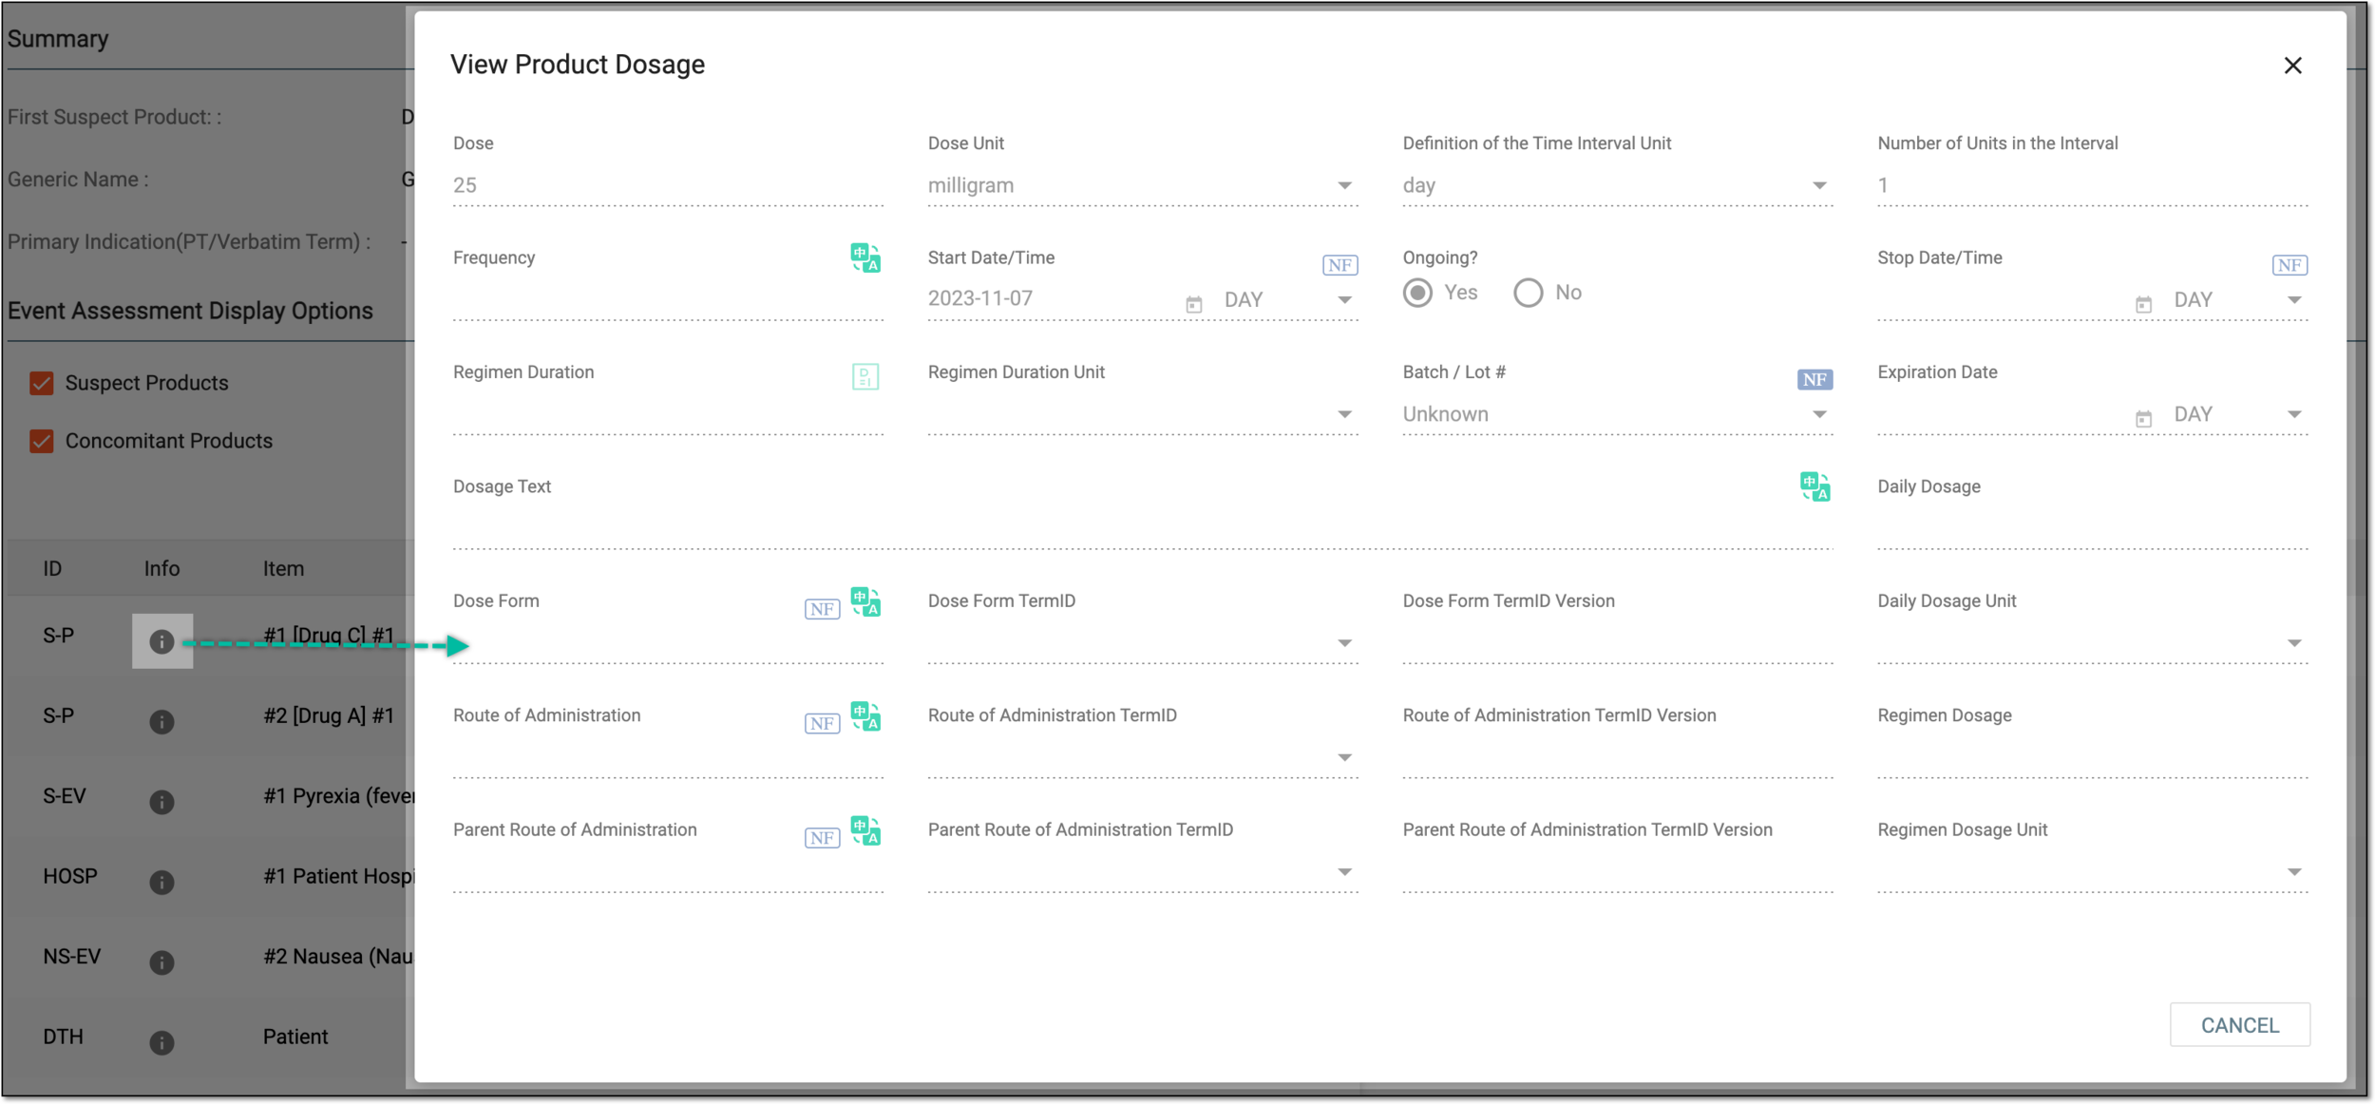The height and width of the screenshot is (1104, 2375).
Task: Click the Frequency translation icon
Action: [864, 257]
